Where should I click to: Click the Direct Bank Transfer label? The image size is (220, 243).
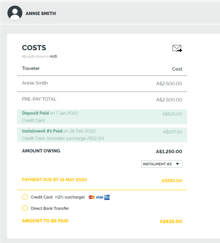click(50, 208)
